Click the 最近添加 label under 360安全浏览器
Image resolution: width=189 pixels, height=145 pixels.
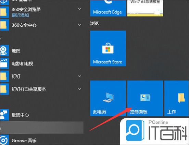coord(20,15)
